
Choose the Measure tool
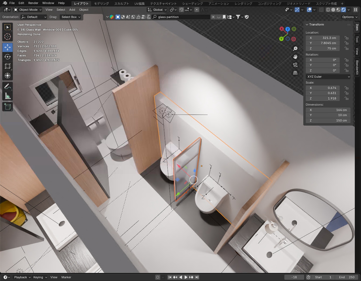point(8,96)
